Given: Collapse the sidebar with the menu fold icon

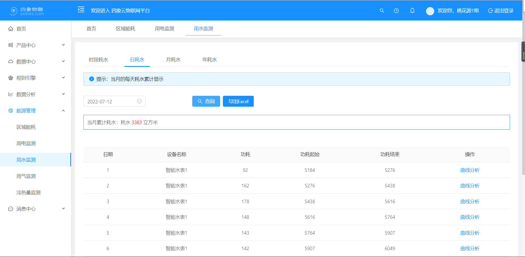Looking at the screenshot, I should (81, 10).
